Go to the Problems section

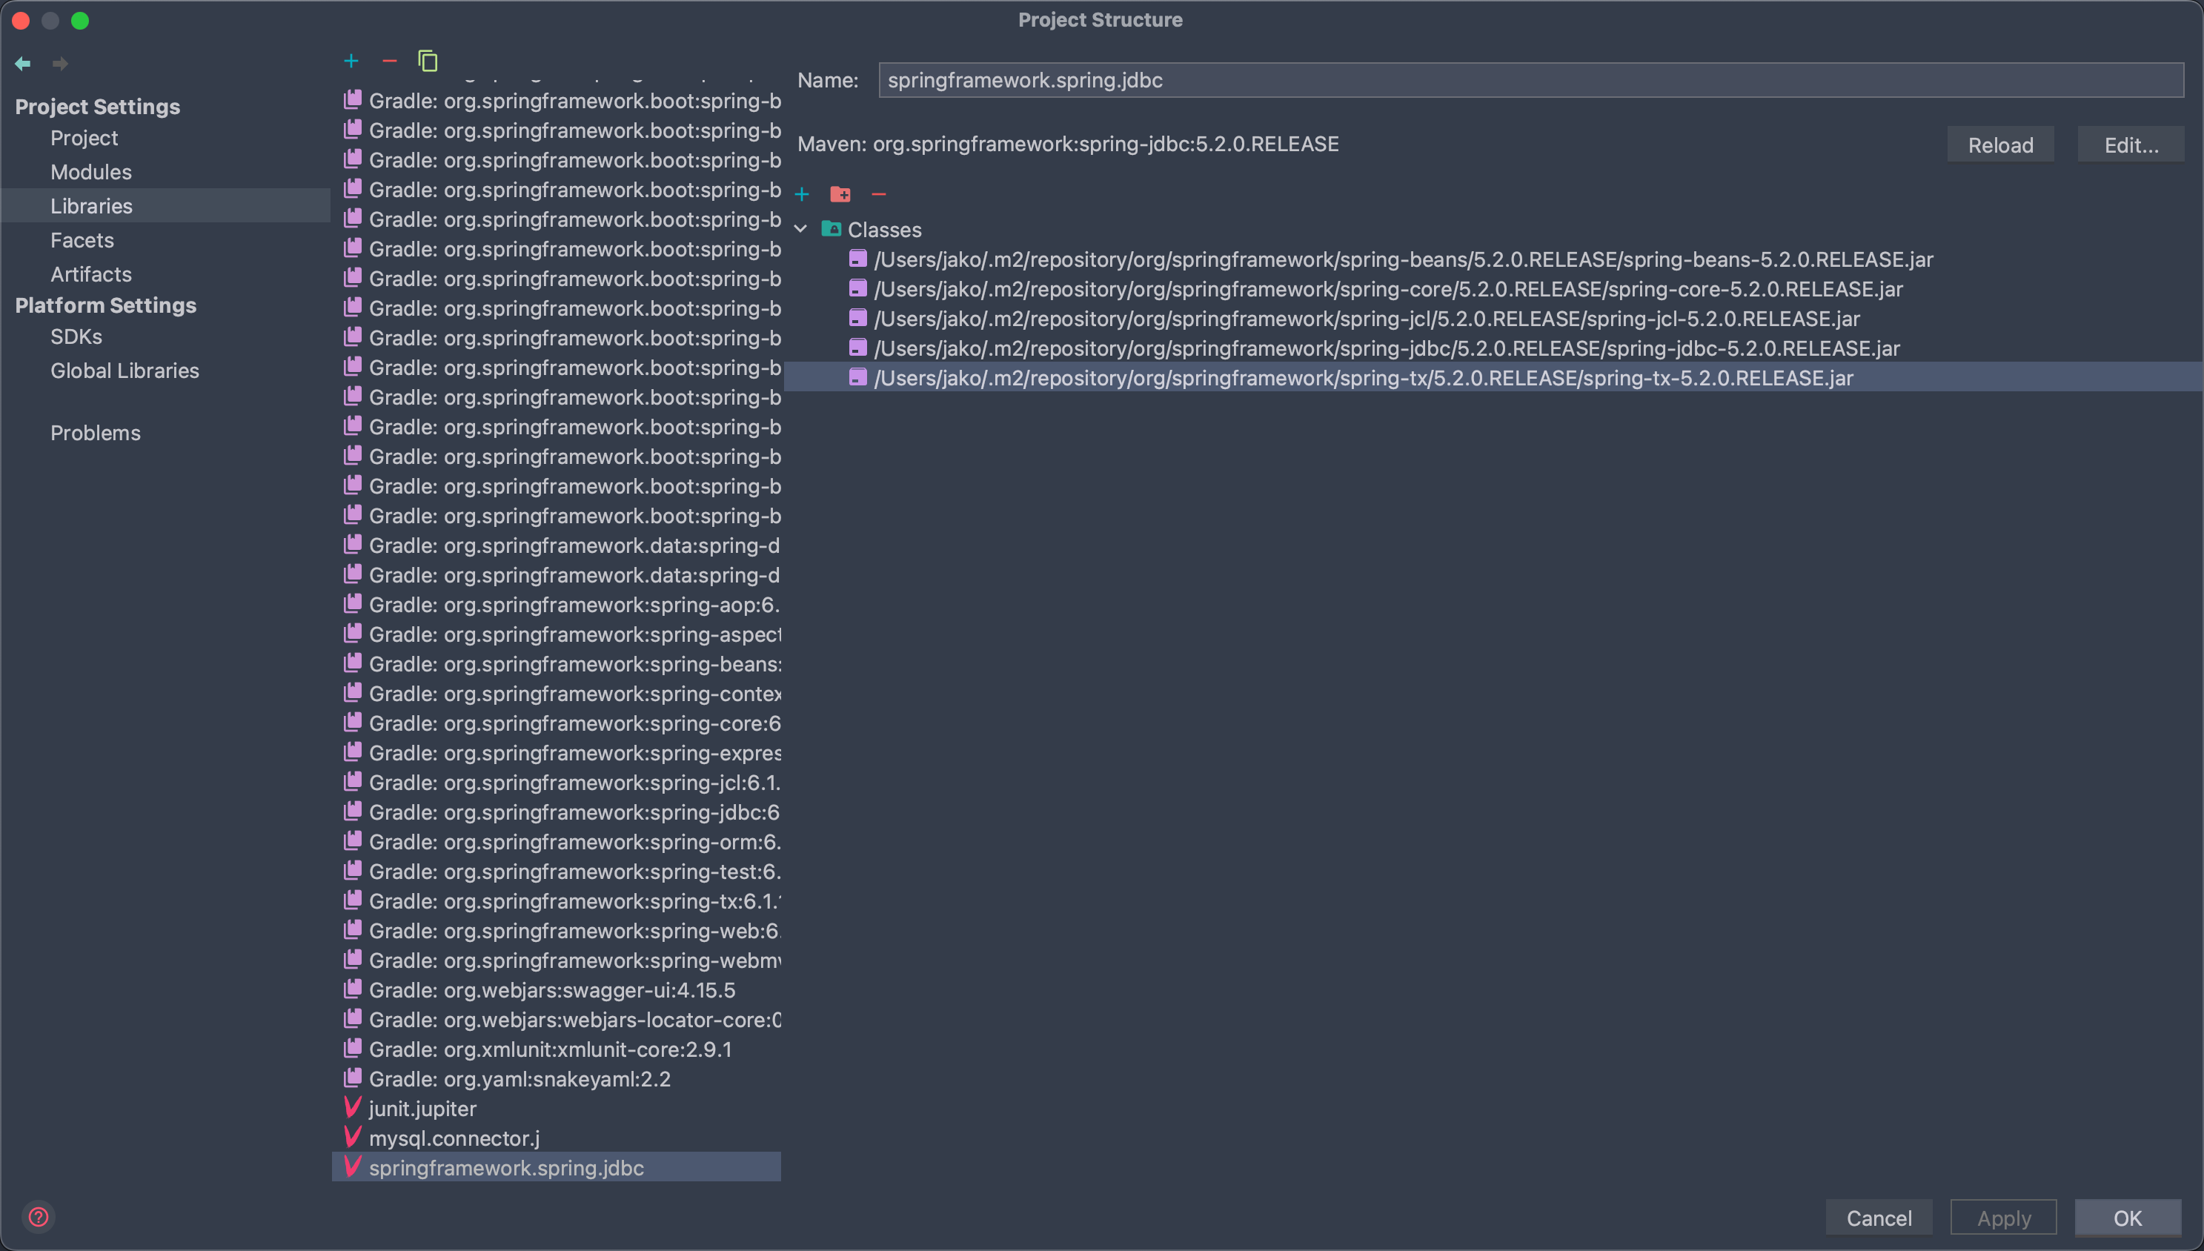(96, 433)
